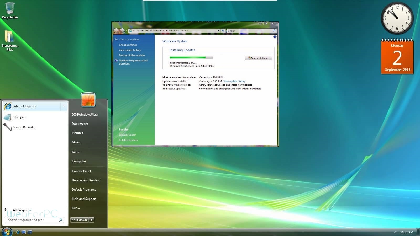This screenshot has height=236, width=420.
Task: Click the double chevron in the address bar
Action: pos(134,31)
